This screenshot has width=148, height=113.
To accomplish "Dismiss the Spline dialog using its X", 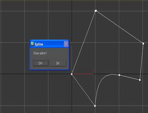I will click(x=66, y=44).
